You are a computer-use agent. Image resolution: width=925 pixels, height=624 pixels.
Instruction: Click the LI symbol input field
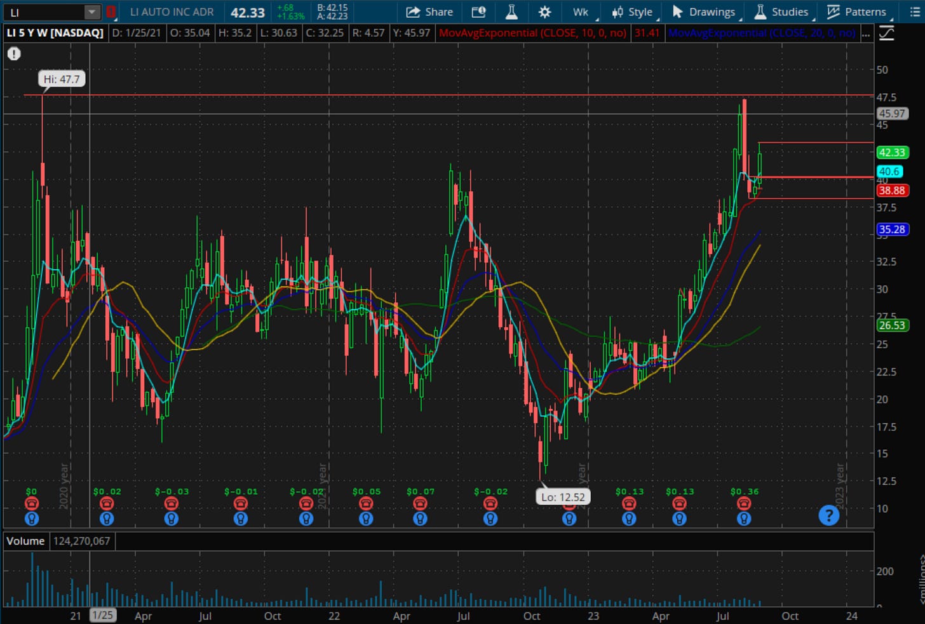(43, 12)
